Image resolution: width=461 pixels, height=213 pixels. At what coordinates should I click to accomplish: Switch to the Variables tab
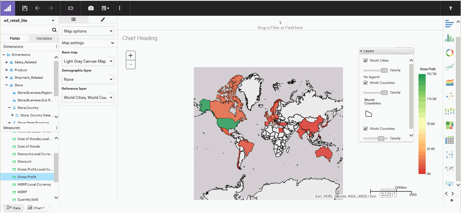(44, 38)
